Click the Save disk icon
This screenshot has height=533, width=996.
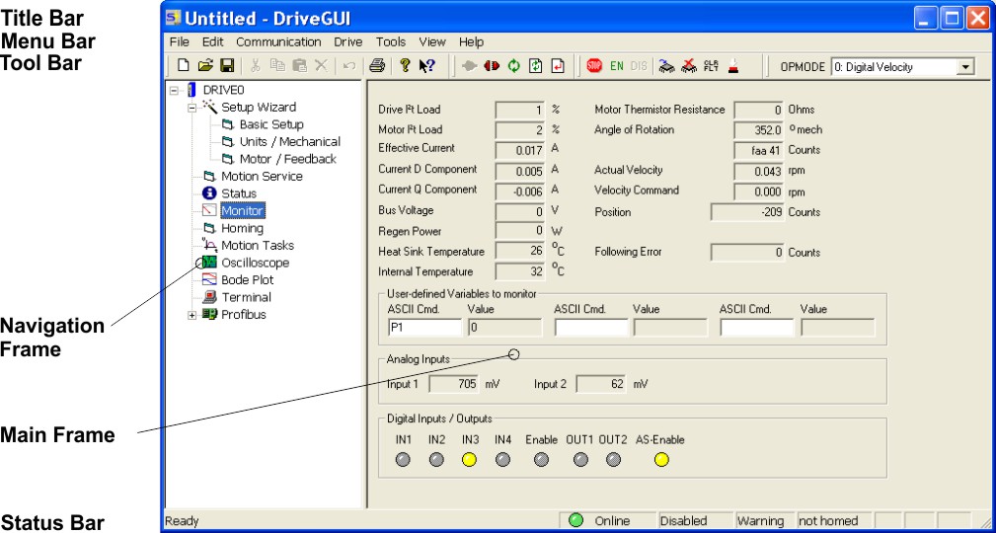pos(226,66)
